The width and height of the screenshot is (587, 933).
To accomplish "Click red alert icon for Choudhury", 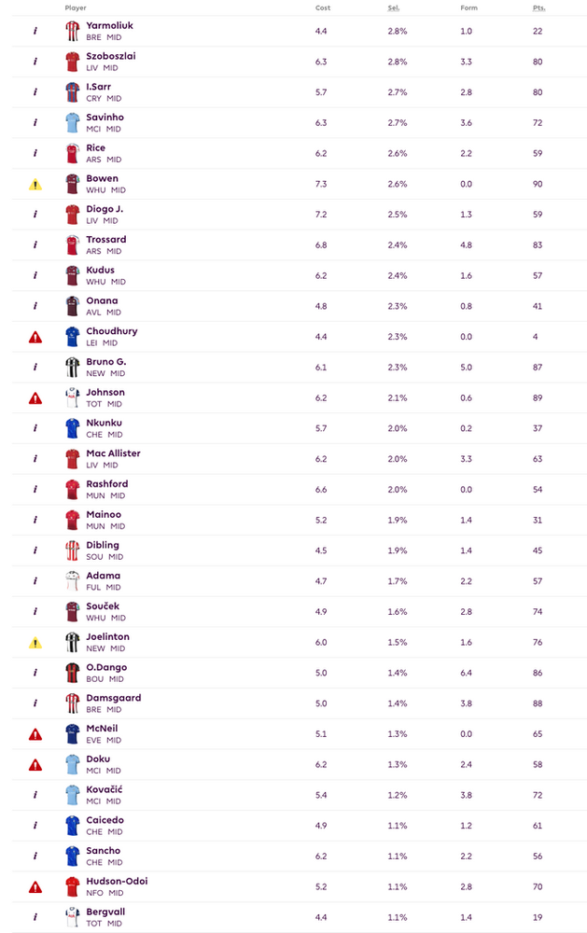I will [35, 337].
